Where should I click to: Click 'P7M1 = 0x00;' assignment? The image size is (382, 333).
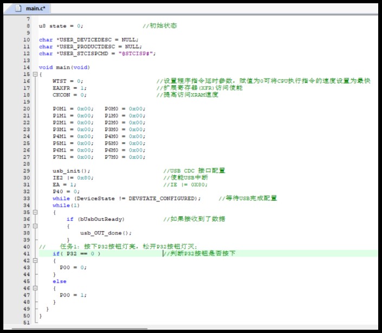pyautogui.click(x=73, y=157)
